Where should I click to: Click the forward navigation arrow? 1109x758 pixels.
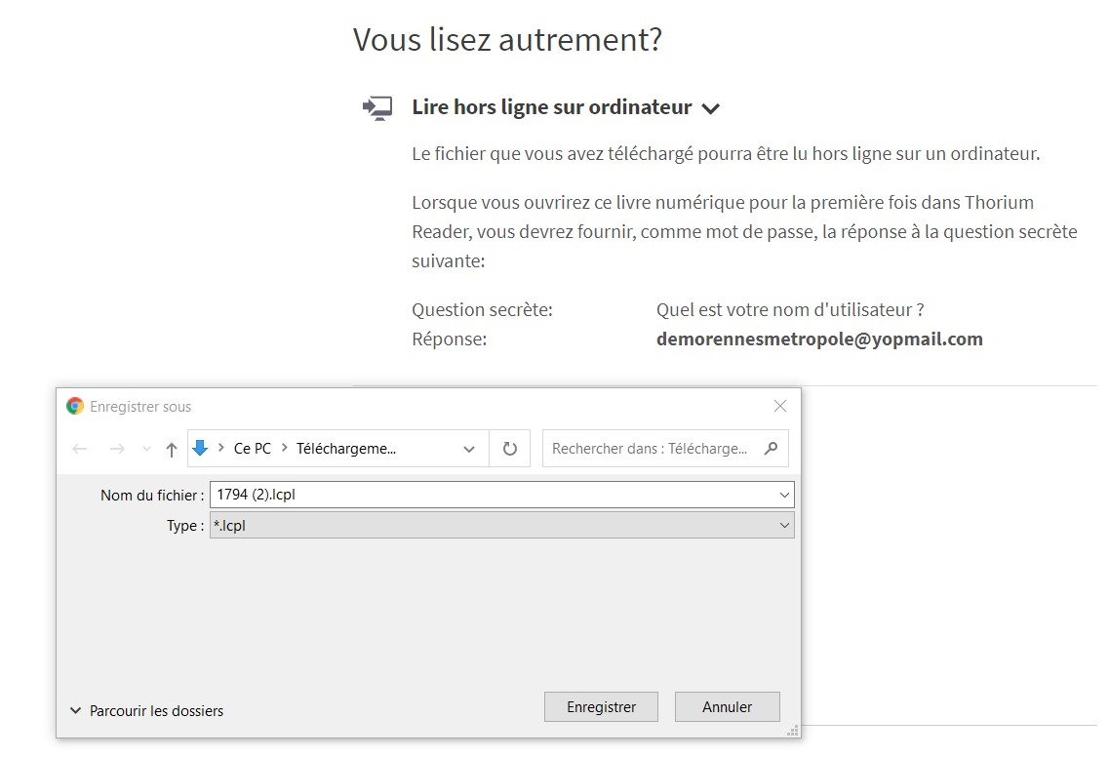click(117, 449)
